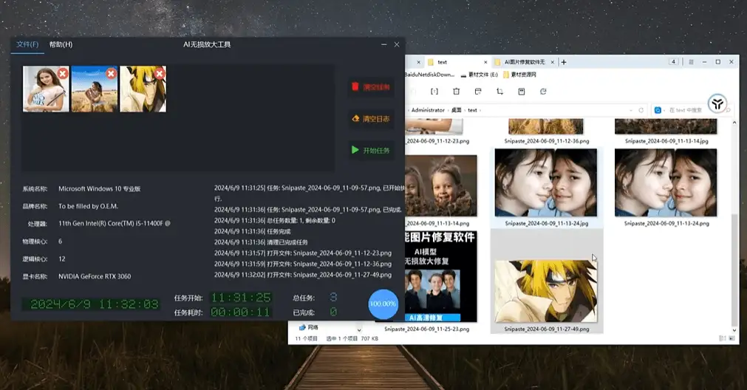Image resolution: width=747 pixels, height=390 pixels.
Task: Remove the anime character image from the queue
Action: tap(159, 74)
